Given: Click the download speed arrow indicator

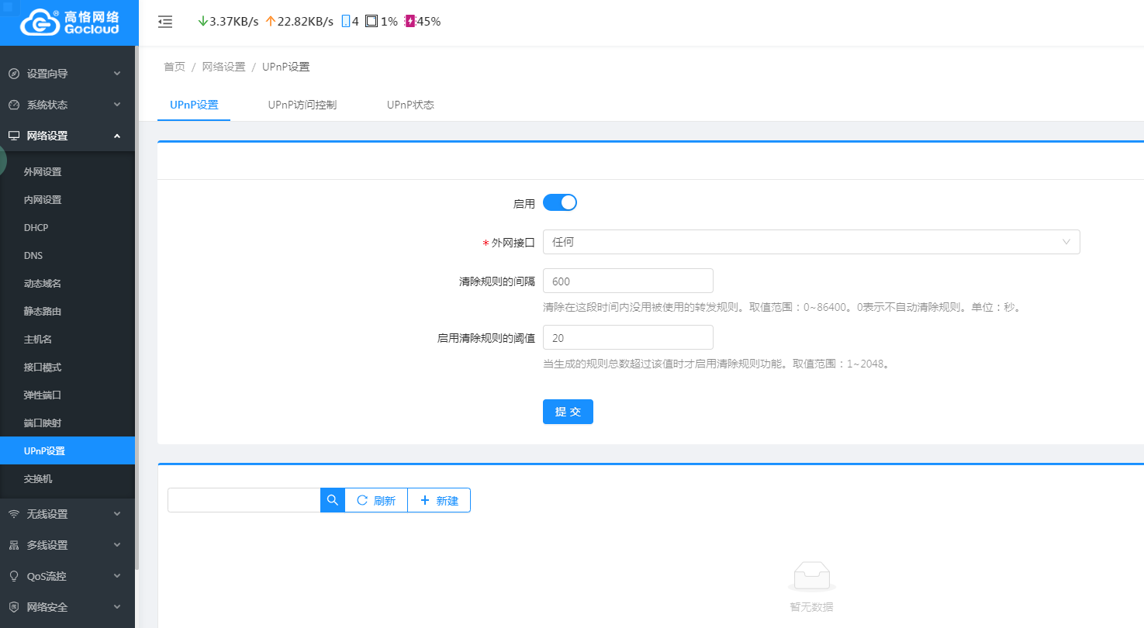Looking at the screenshot, I should click(203, 22).
